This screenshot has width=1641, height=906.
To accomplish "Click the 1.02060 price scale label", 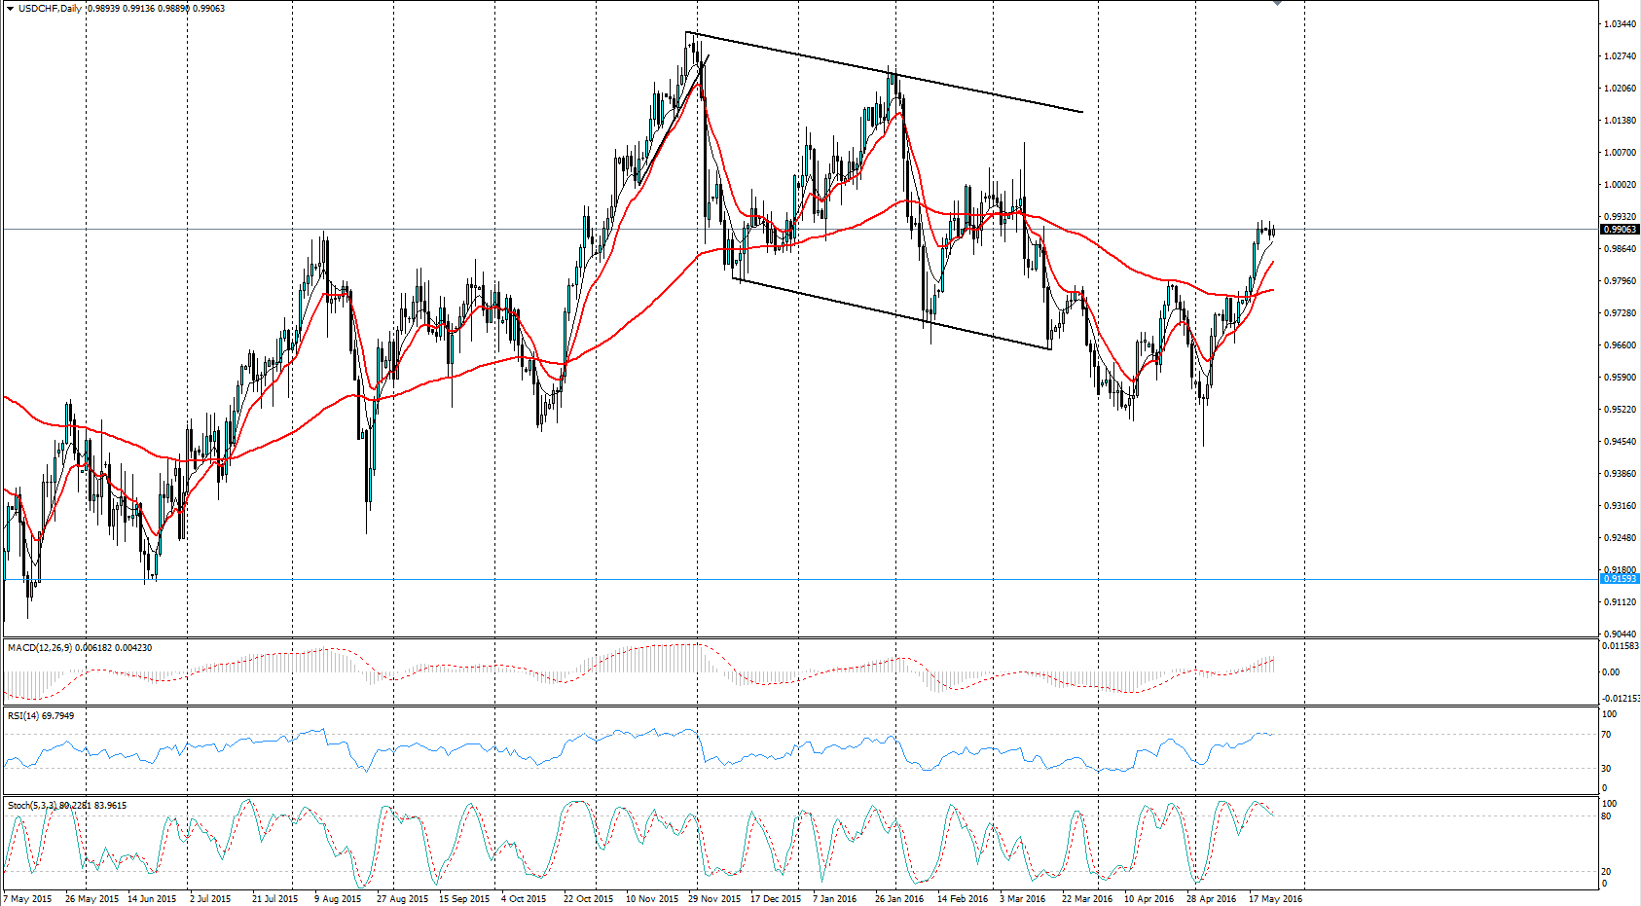I will point(1620,89).
